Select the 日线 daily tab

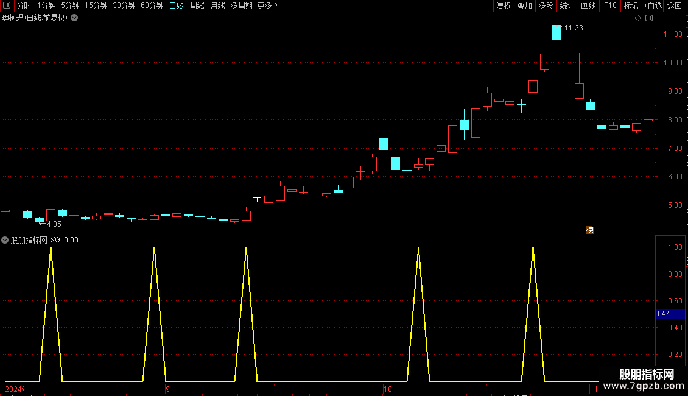point(177,5)
